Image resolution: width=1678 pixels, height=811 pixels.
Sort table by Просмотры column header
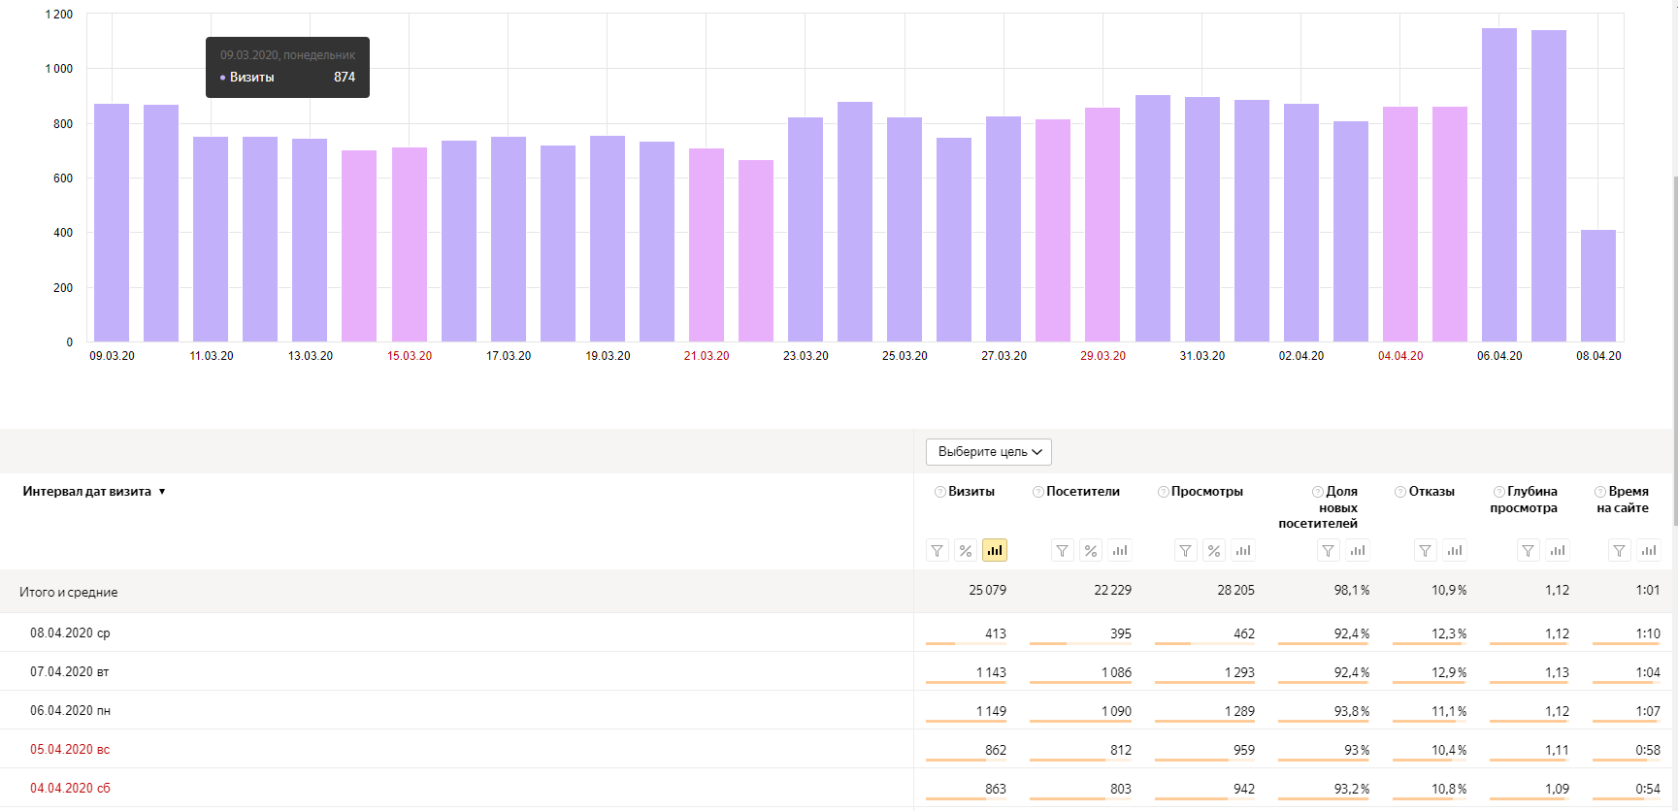click(x=1207, y=492)
